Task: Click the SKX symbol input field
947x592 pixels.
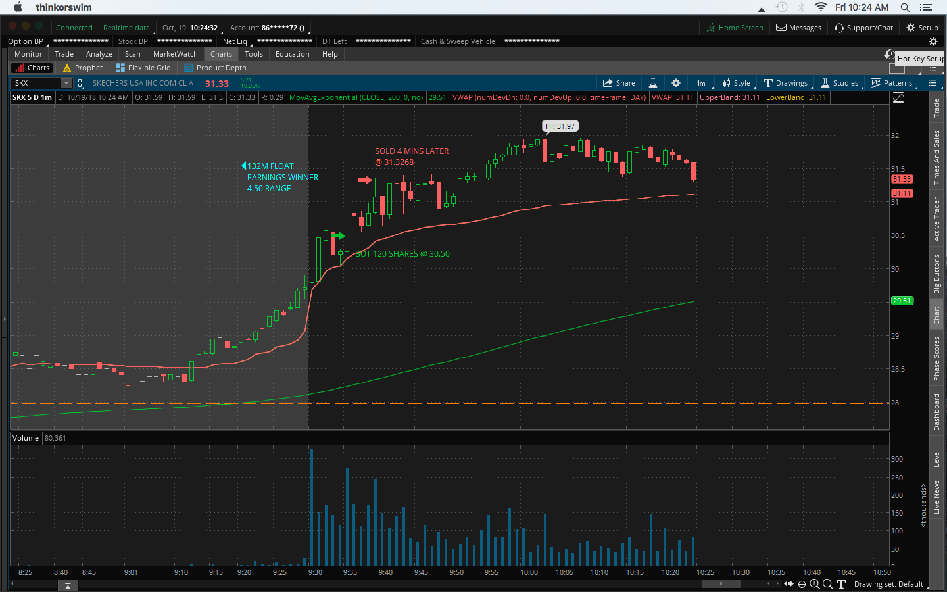Action: click(36, 83)
